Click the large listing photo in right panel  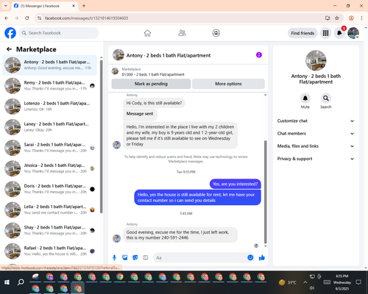click(x=316, y=60)
